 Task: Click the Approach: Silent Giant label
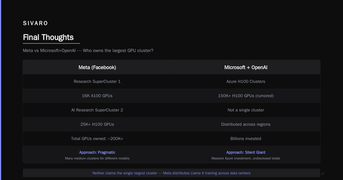[x=246, y=152]
